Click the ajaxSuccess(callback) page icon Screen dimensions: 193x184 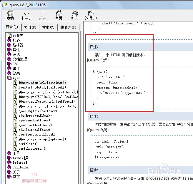(15, 134)
